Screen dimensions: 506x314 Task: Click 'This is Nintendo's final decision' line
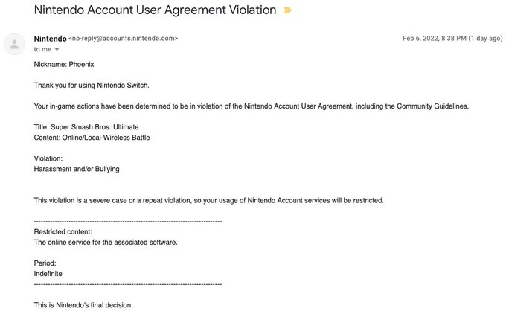(x=83, y=305)
